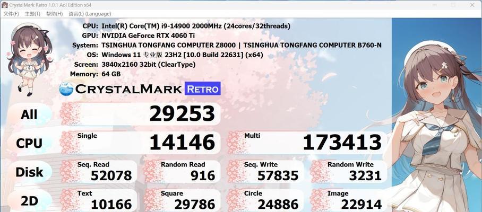Open the 主题(T) menu
The height and width of the screenshot is (212, 482).
click(32, 14)
